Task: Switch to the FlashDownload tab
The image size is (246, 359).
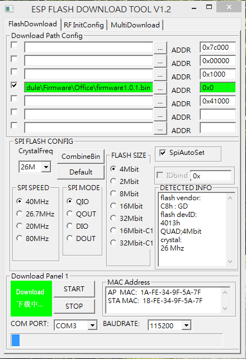Action: click(33, 24)
